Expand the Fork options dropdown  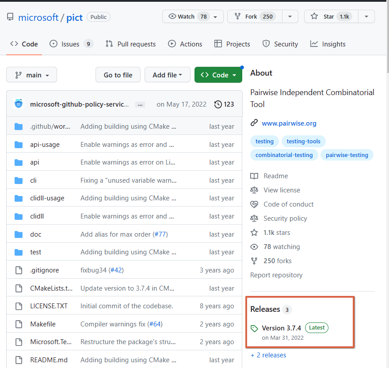(290, 17)
